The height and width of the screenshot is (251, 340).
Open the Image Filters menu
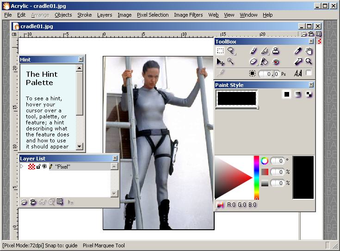click(188, 15)
